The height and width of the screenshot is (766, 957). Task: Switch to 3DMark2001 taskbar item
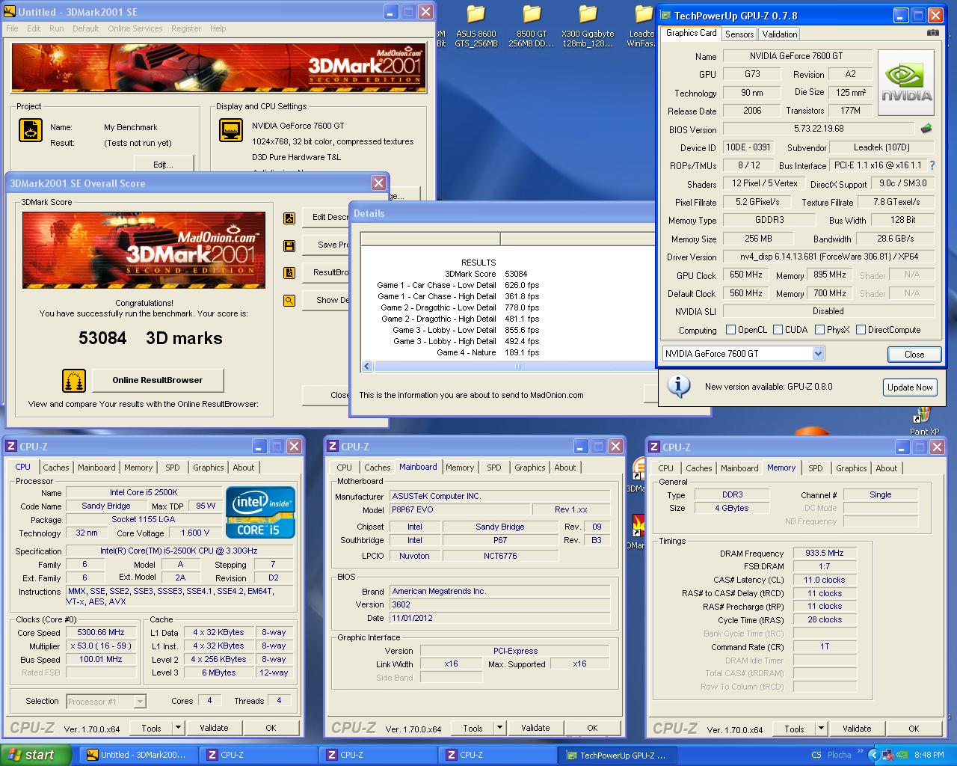click(x=138, y=755)
